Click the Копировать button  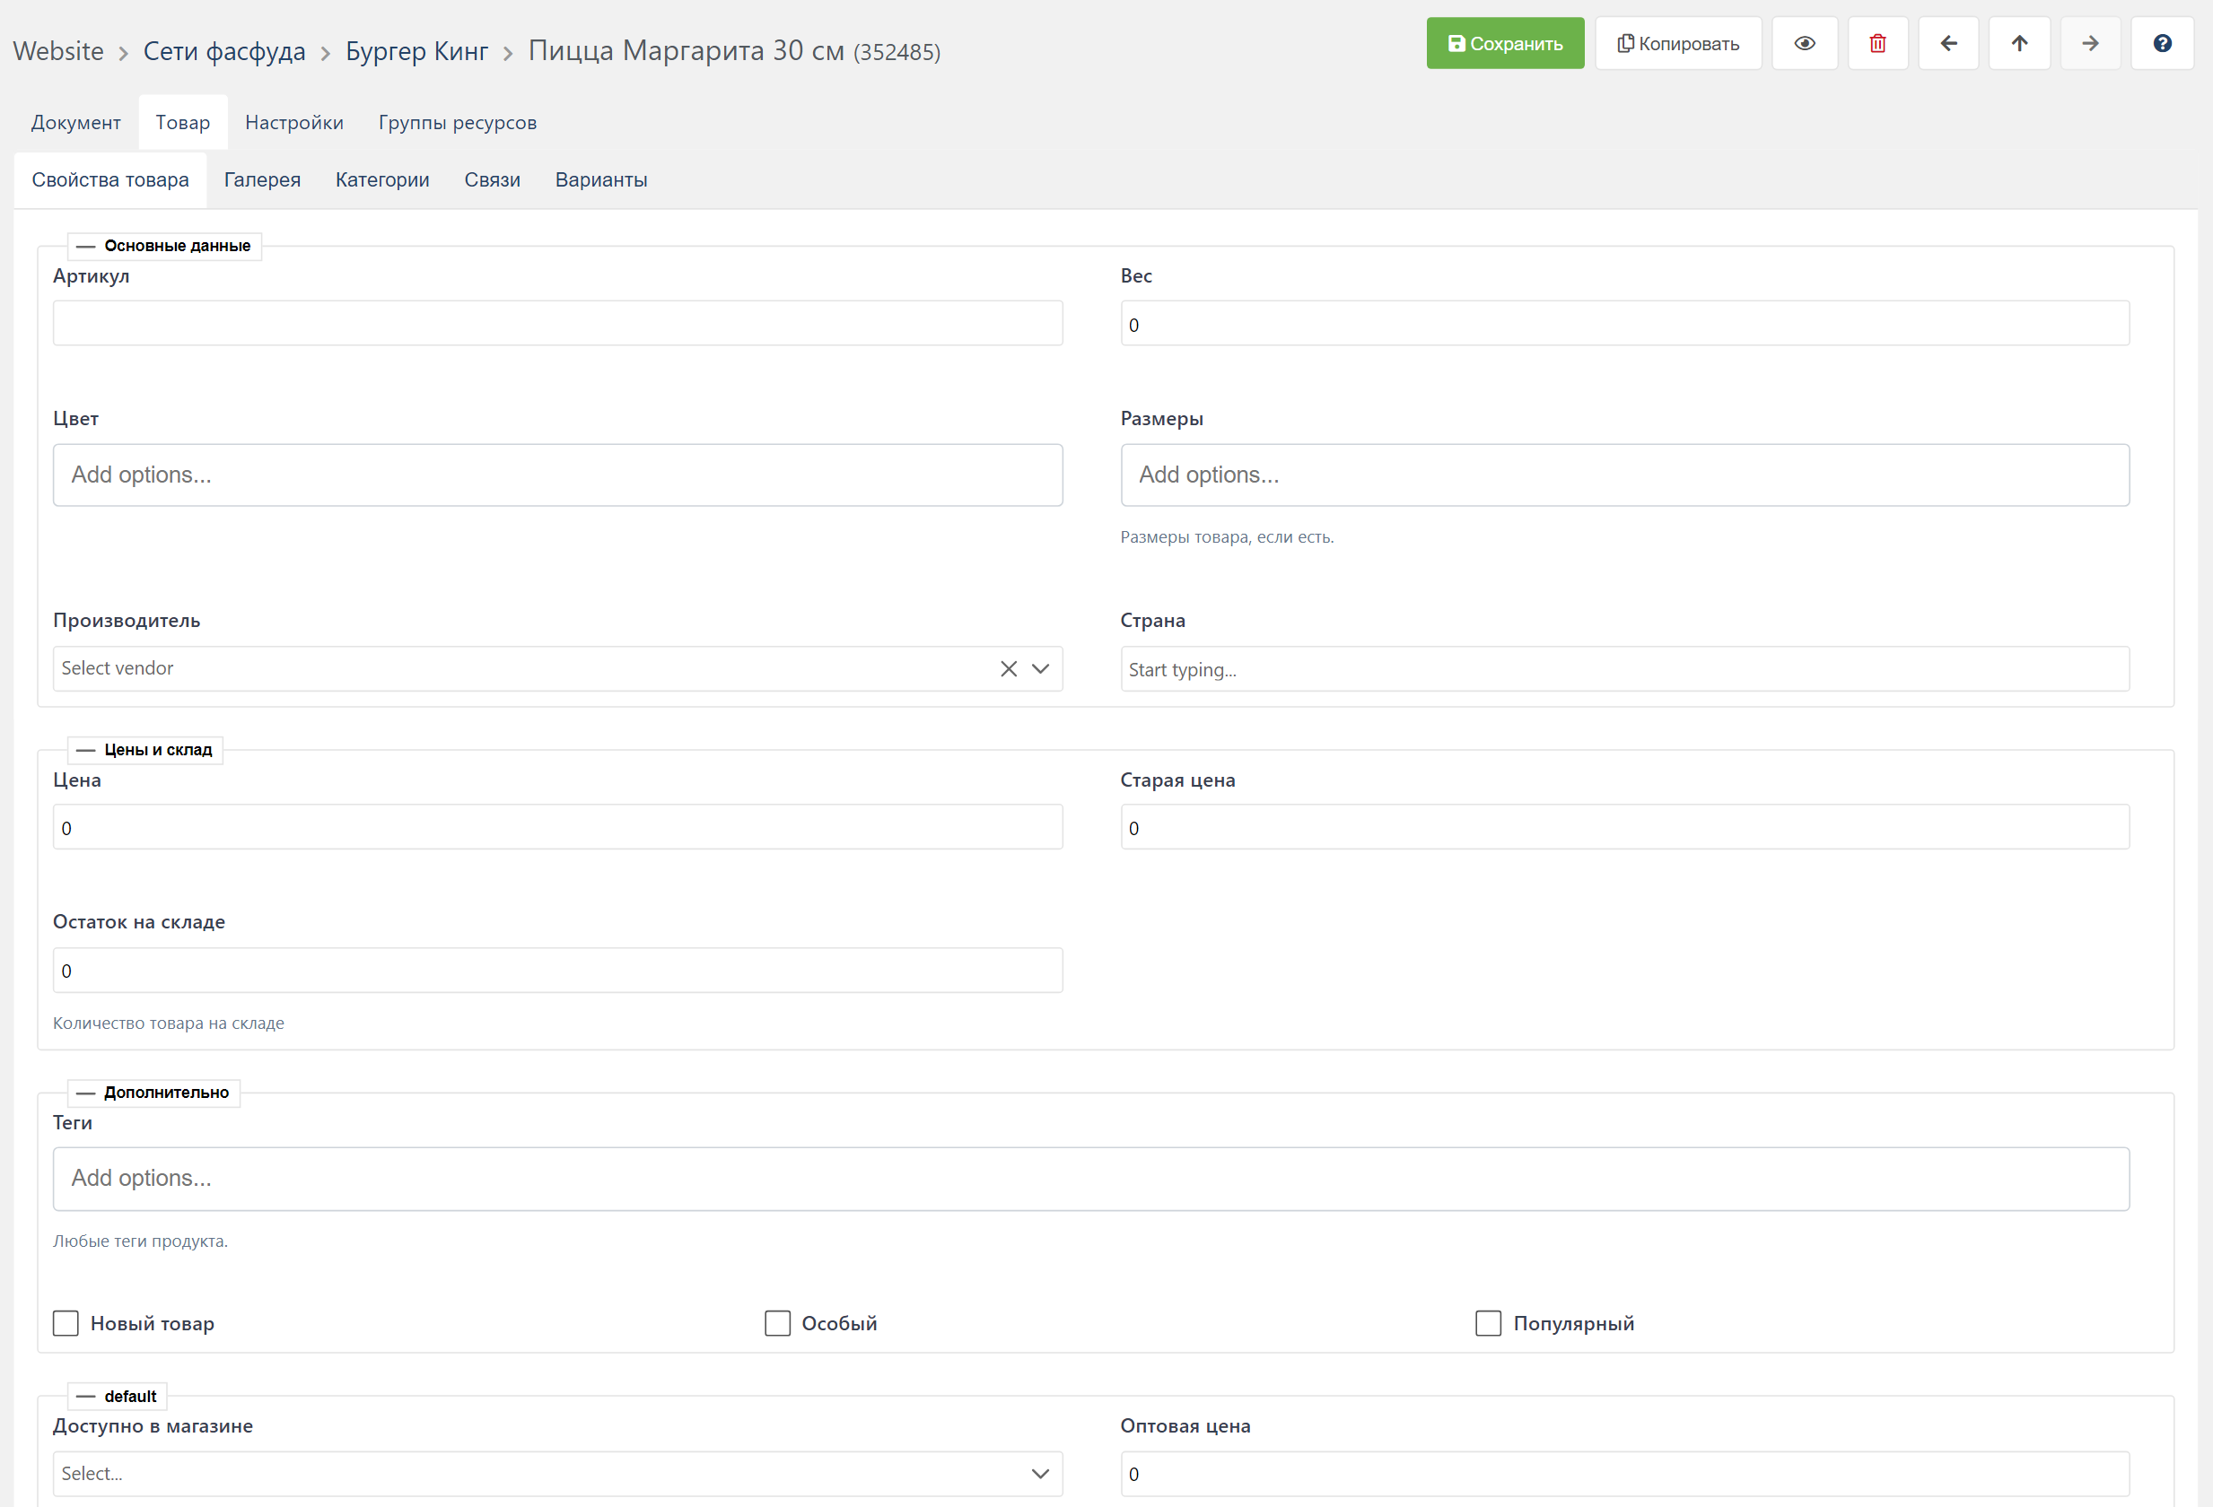click(x=1678, y=43)
